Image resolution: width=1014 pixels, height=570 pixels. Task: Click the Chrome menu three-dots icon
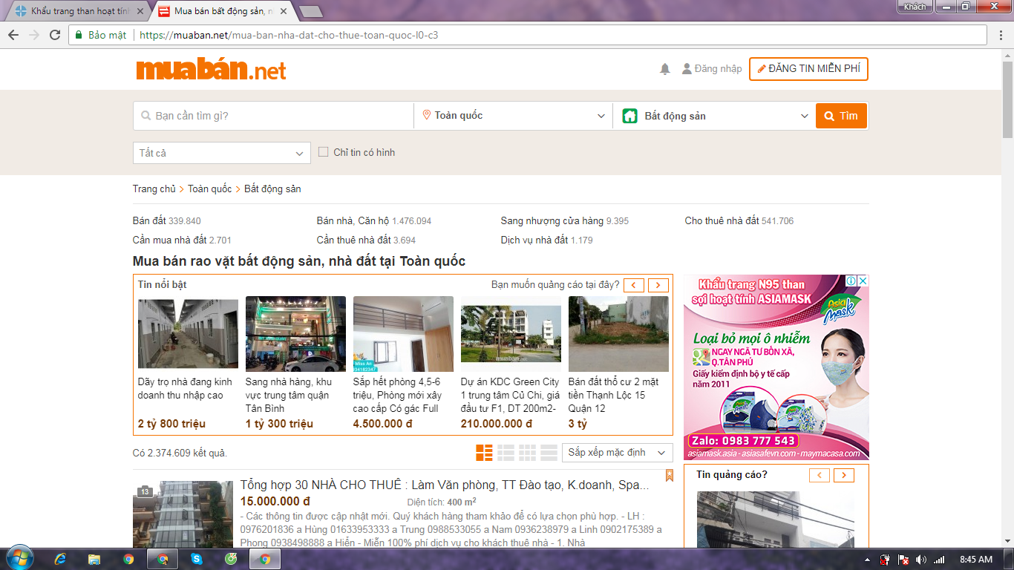(1001, 35)
